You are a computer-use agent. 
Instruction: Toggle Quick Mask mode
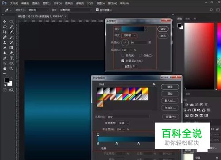pos(4,90)
